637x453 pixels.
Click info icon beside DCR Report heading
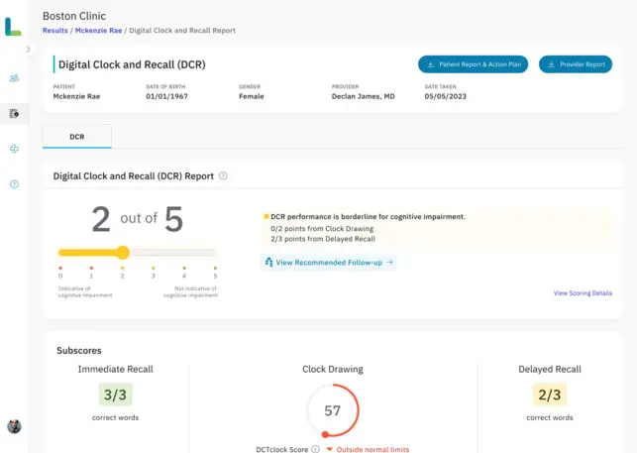(x=223, y=176)
